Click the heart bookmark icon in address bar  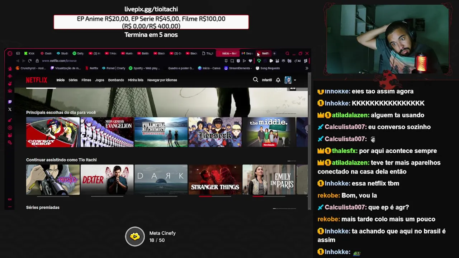250,61
